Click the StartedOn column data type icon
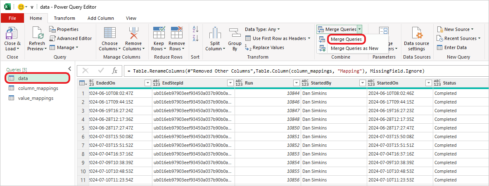 371,83
